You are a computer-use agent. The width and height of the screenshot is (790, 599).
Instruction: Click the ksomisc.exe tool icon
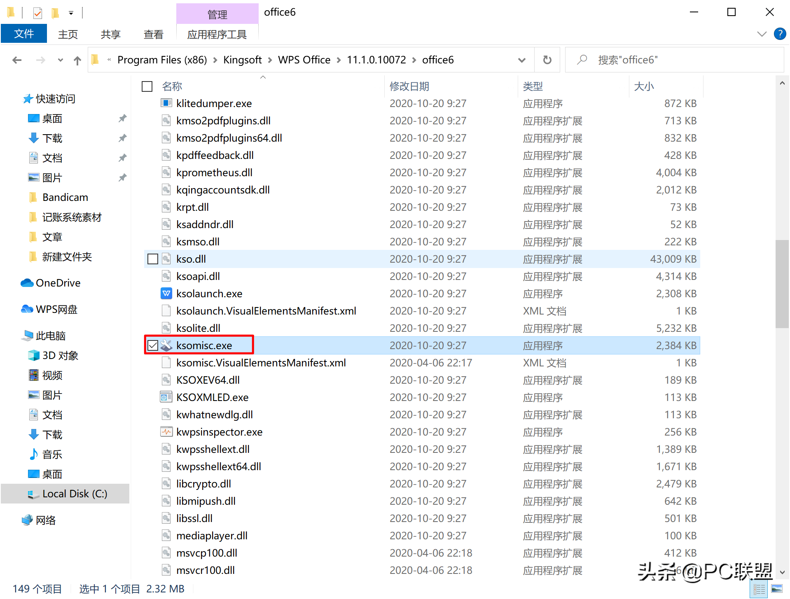pos(166,345)
